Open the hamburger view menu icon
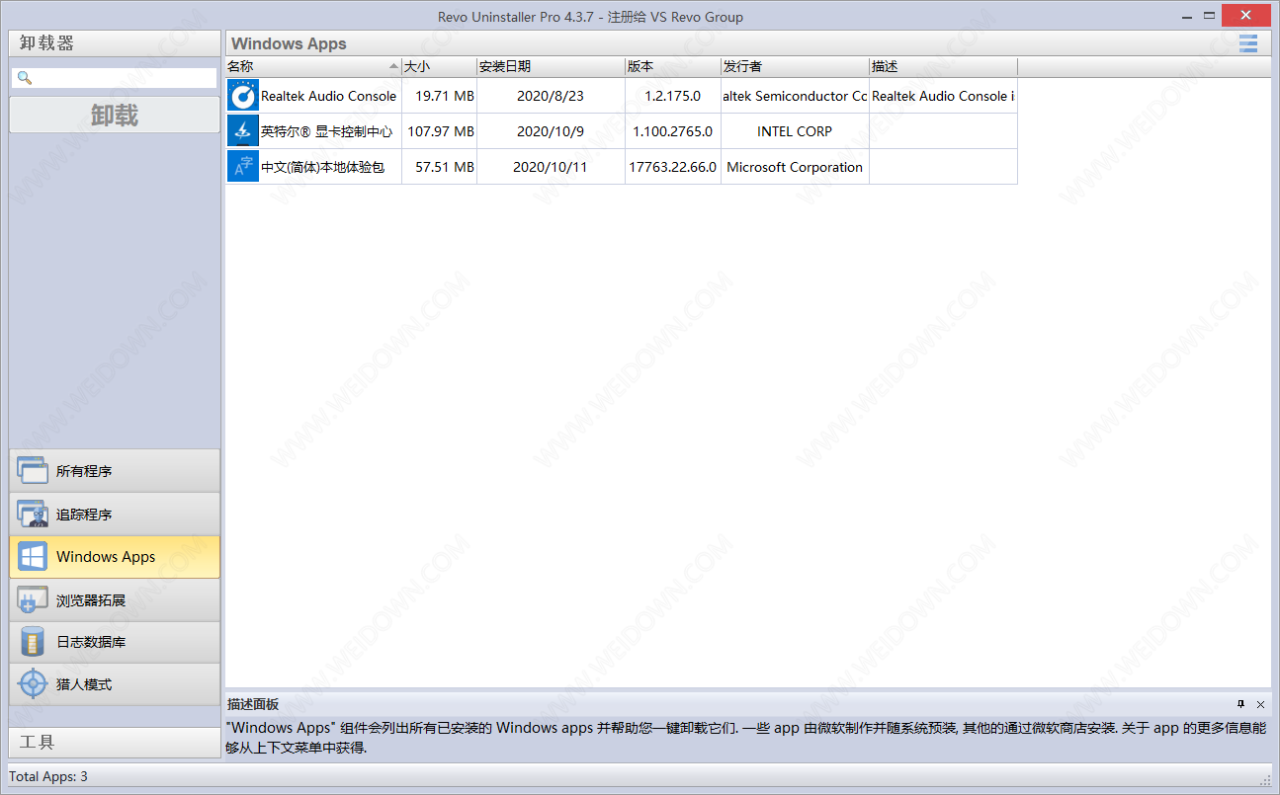 click(x=1248, y=42)
